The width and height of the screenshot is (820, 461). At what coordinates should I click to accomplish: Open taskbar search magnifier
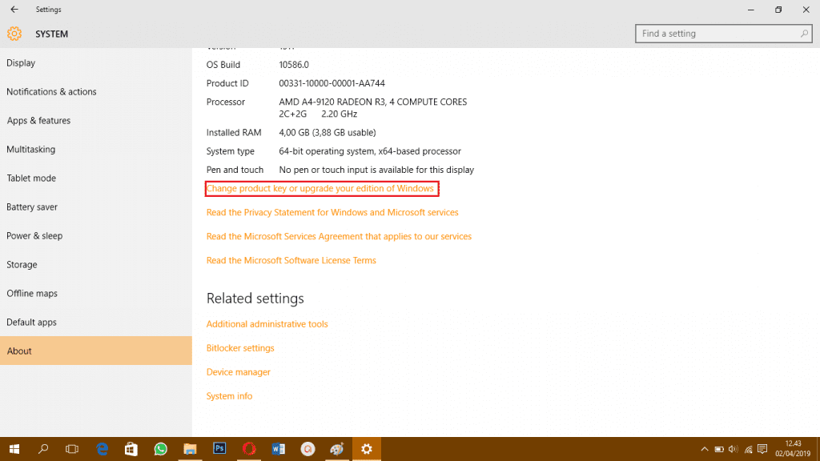pyautogui.click(x=43, y=449)
